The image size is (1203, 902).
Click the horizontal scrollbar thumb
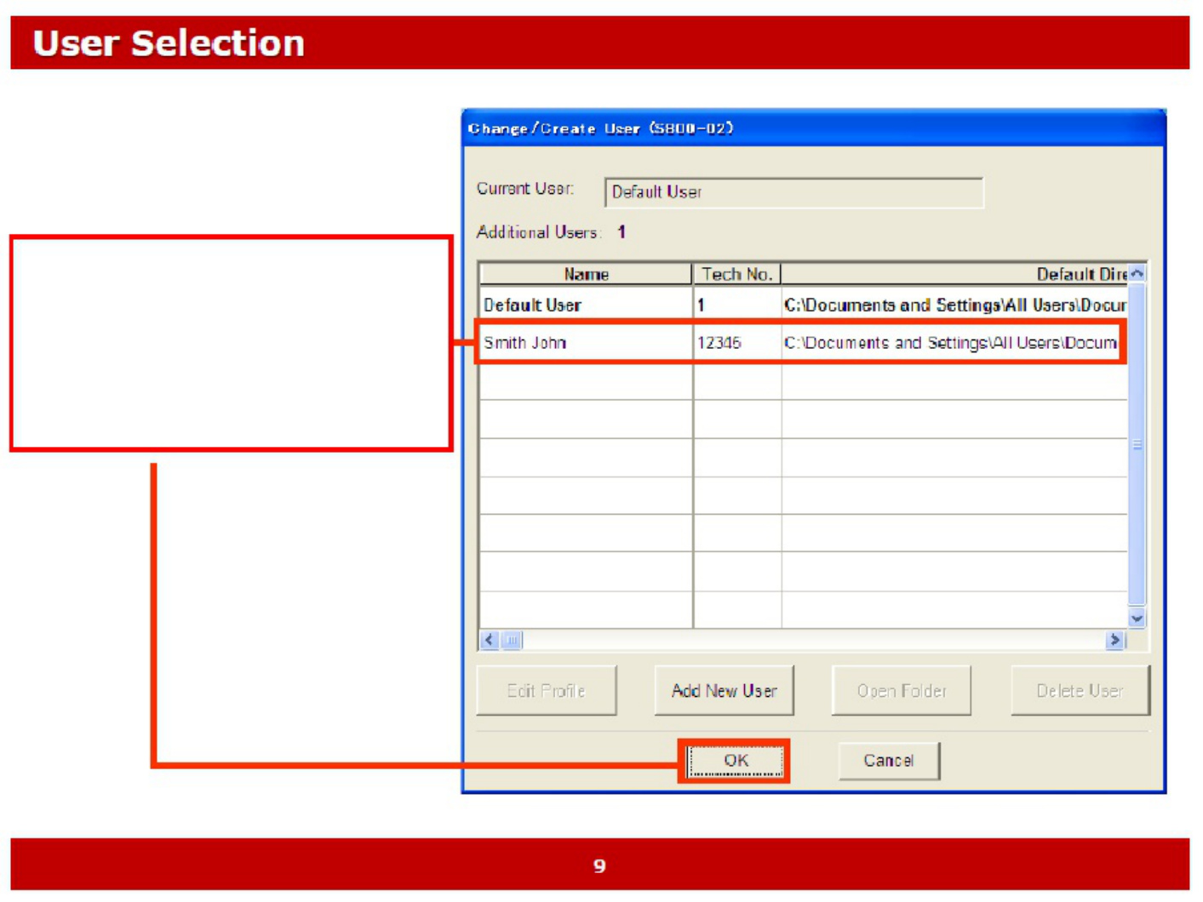512,640
